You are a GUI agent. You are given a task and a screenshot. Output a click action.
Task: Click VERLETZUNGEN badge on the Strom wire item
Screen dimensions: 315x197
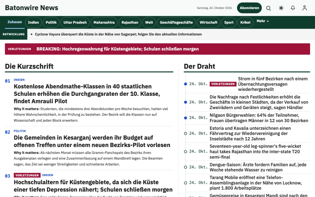click(x=223, y=84)
